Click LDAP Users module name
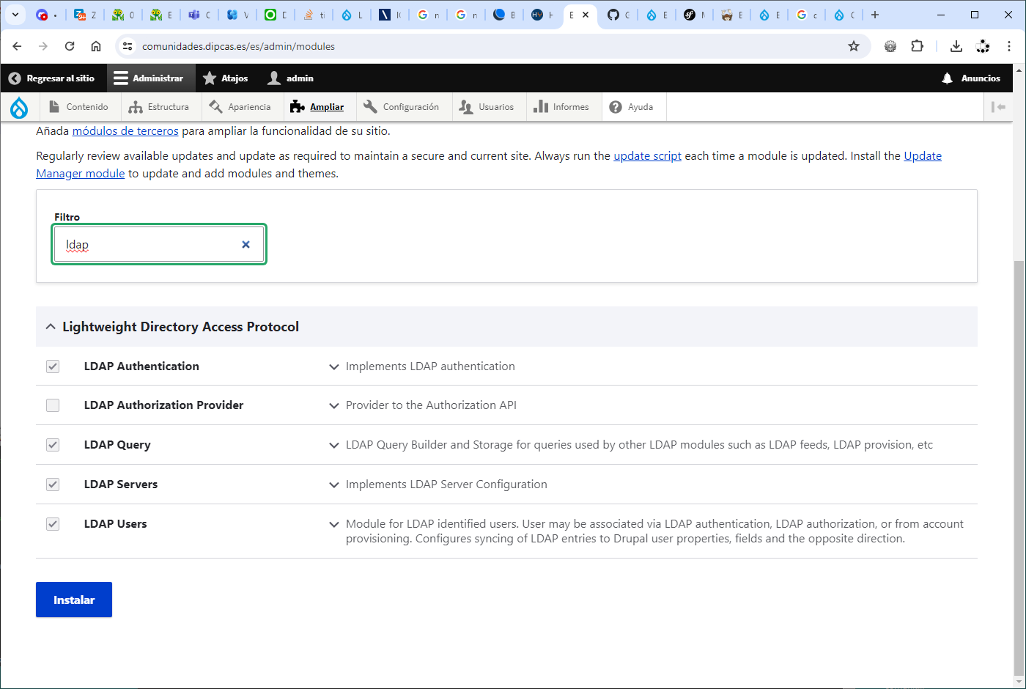This screenshot has height=689, width=1026. (x=115, y=524)
